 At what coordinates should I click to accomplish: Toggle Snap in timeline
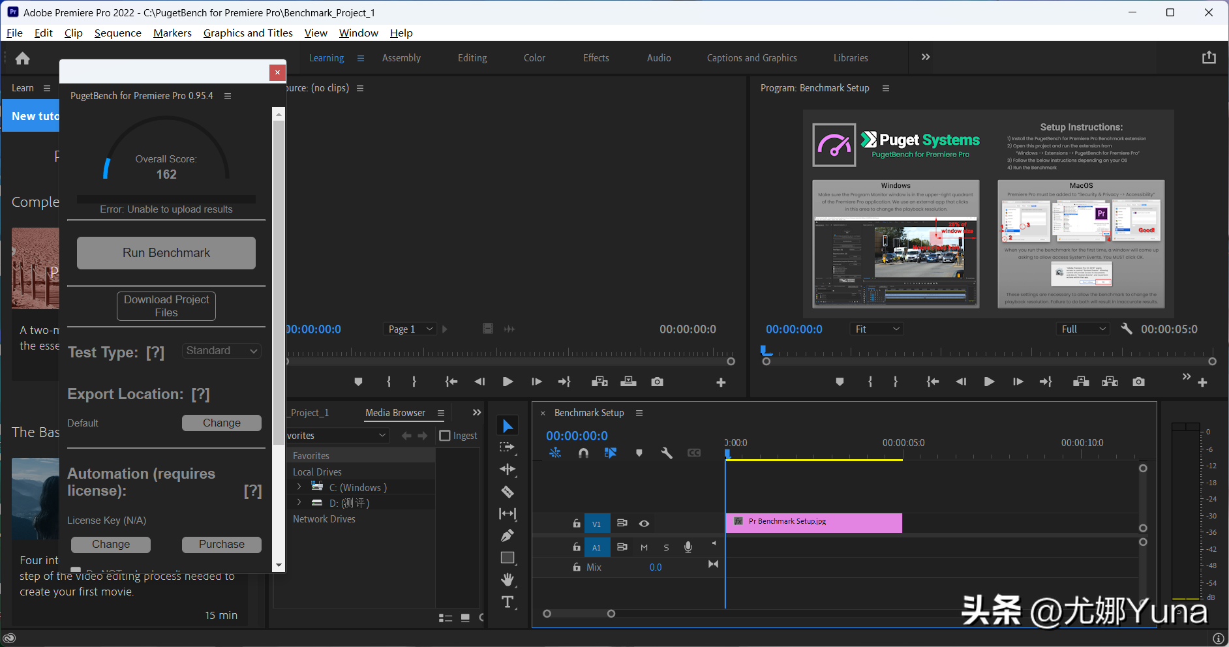click(583, 453)
